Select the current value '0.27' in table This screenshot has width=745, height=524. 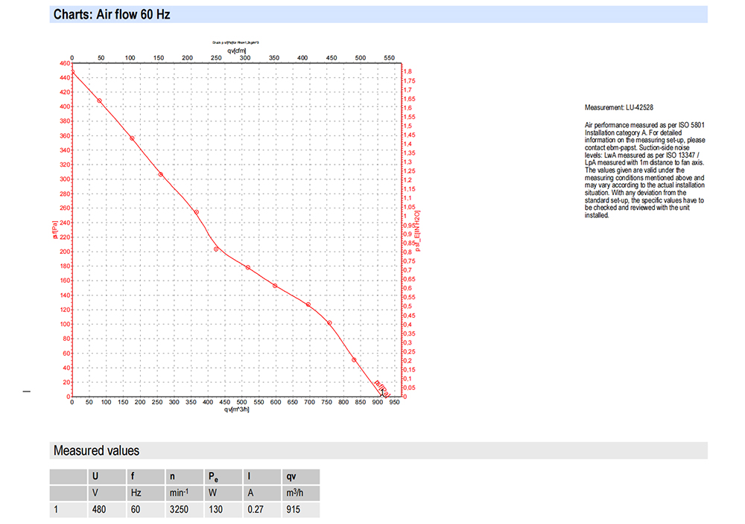pyautogui.click(x=256, y=509)
